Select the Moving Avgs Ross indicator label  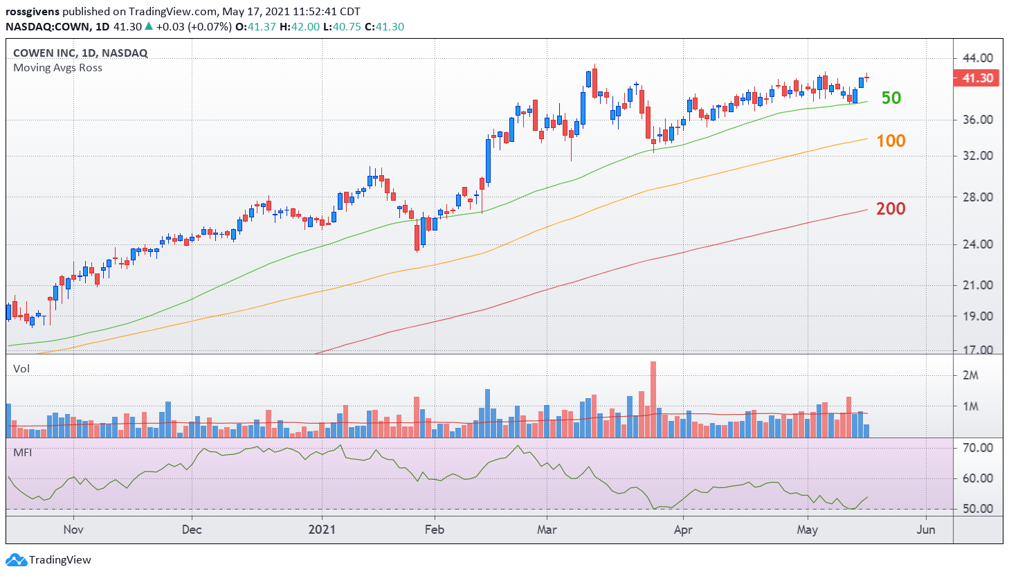tap(58, 67)
